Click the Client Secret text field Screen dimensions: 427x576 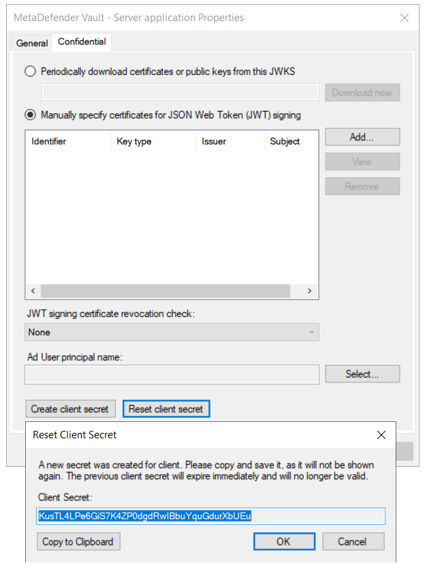coord(210,516)
